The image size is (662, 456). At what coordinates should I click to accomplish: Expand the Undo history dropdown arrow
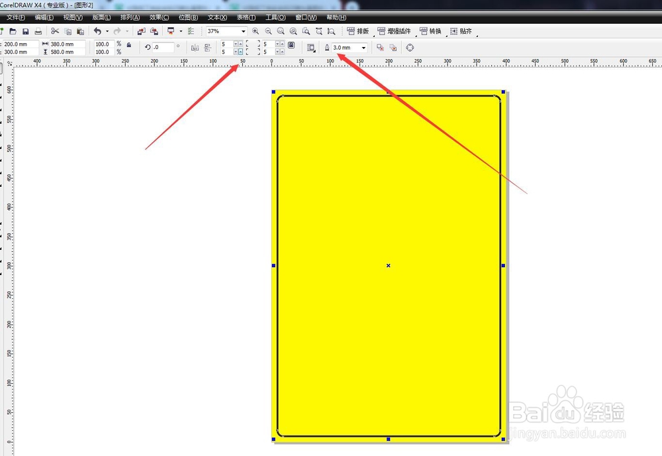click(107, 31)
